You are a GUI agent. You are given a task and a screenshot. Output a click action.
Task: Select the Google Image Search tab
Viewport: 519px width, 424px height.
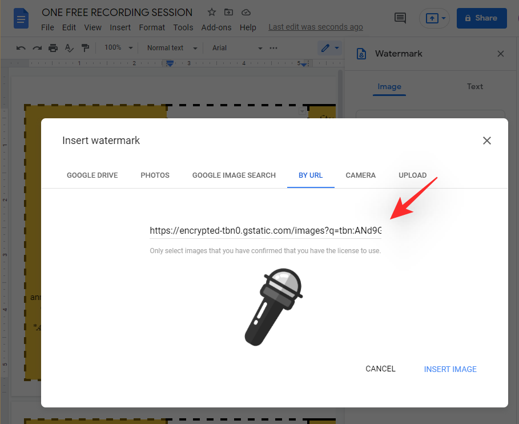coord(234,175)
